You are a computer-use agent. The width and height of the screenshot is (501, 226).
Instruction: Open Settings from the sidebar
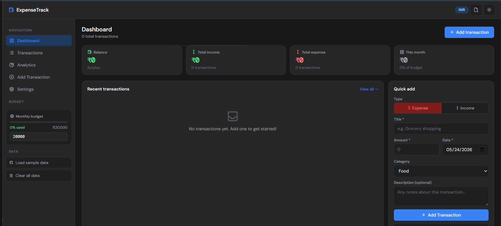[39, 89]
